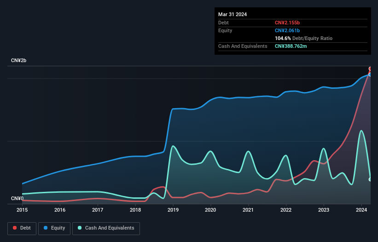Image resolution: width=378 pixels, height=242 pixels.
Task: Click the 104.6% Debt/Equity Ratio text
Action: coord(303,38)
